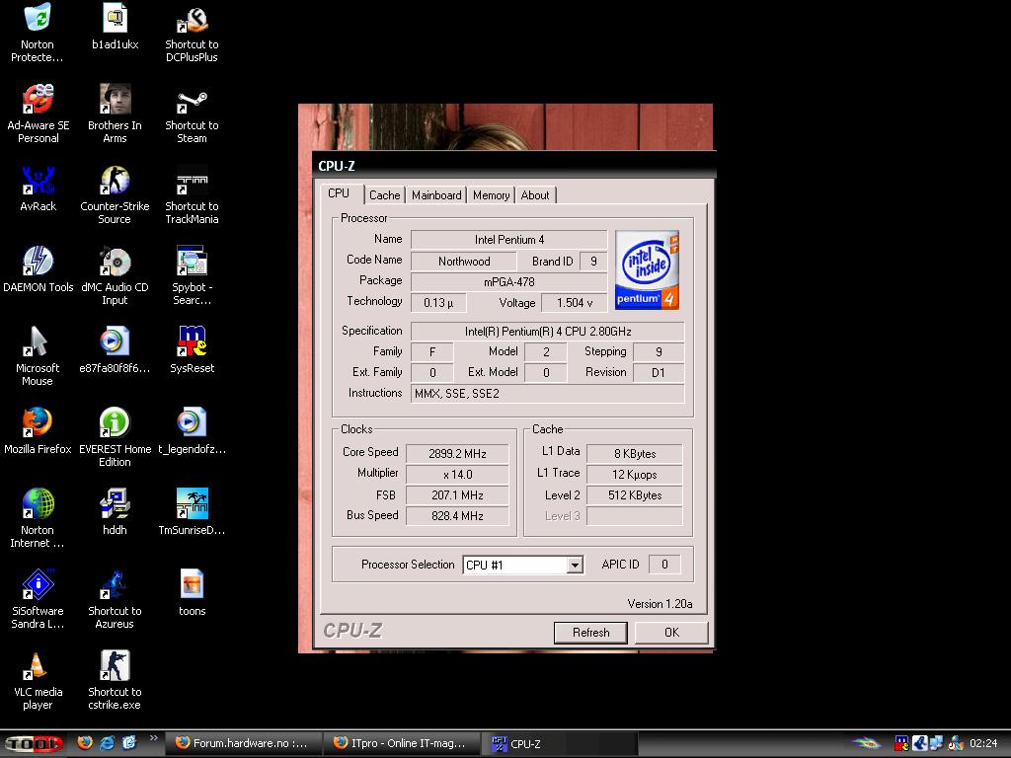Launch Internet Explorer from quick launch
The width and height of the screenshot is (1011, 758).
tap(107, 743)
